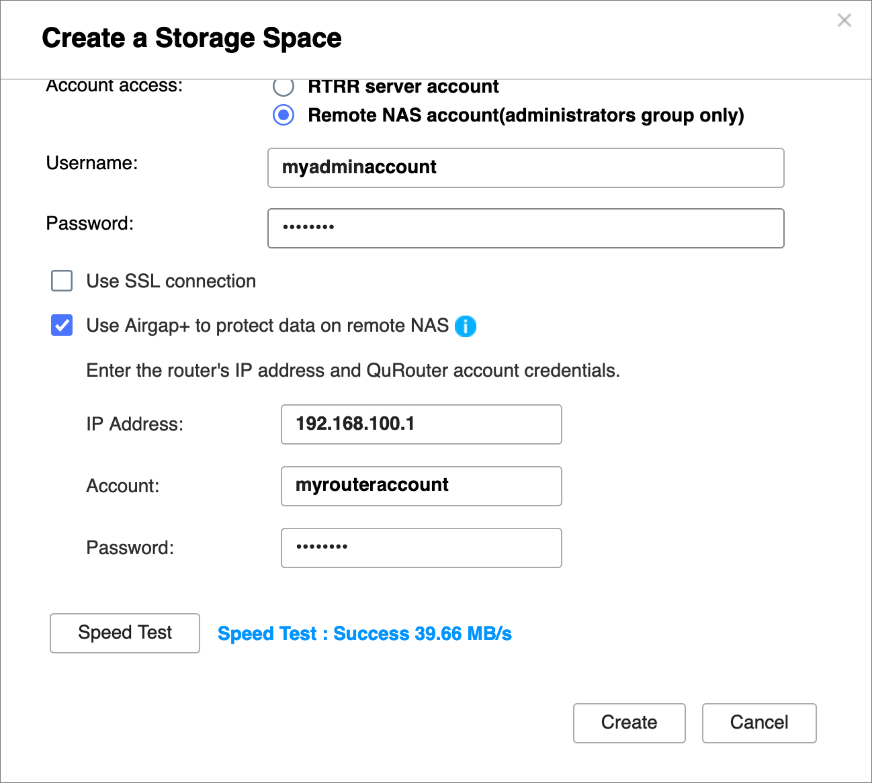This screenshot has width=872, height=783.
Task: Click the "Use Airgap+ to protect data" label
Action: coord(267,326)
